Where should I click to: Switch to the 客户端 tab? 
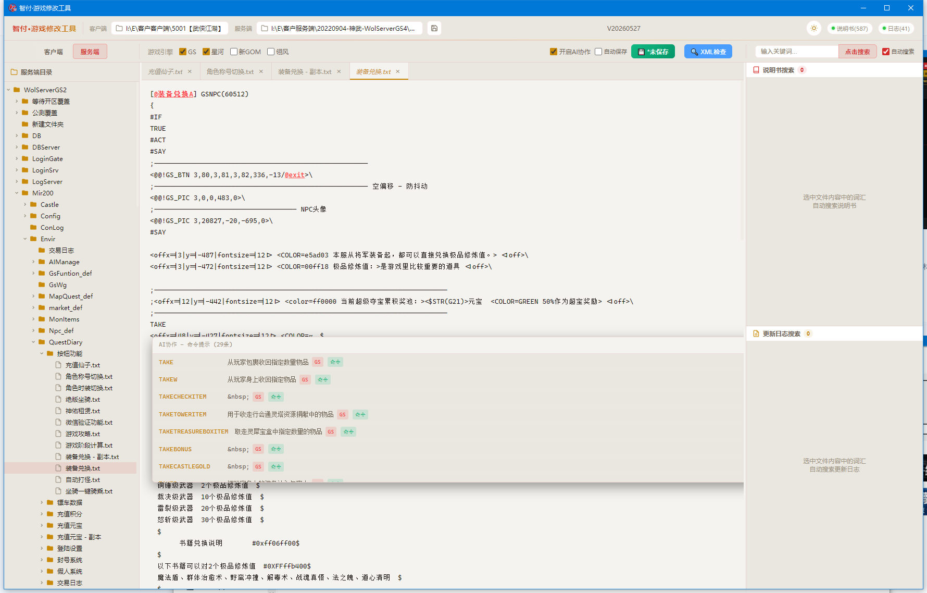(x=53, y=52)
